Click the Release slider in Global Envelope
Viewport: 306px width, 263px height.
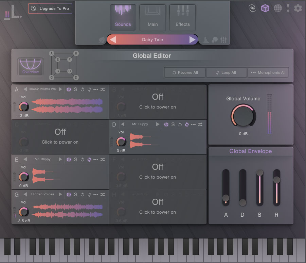[276, 187]
